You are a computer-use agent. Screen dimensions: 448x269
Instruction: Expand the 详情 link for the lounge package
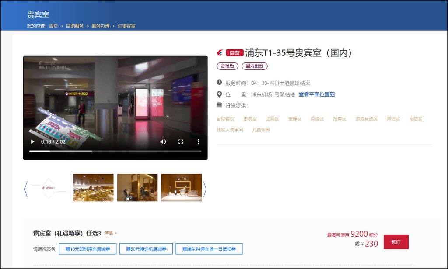(110, 233)
